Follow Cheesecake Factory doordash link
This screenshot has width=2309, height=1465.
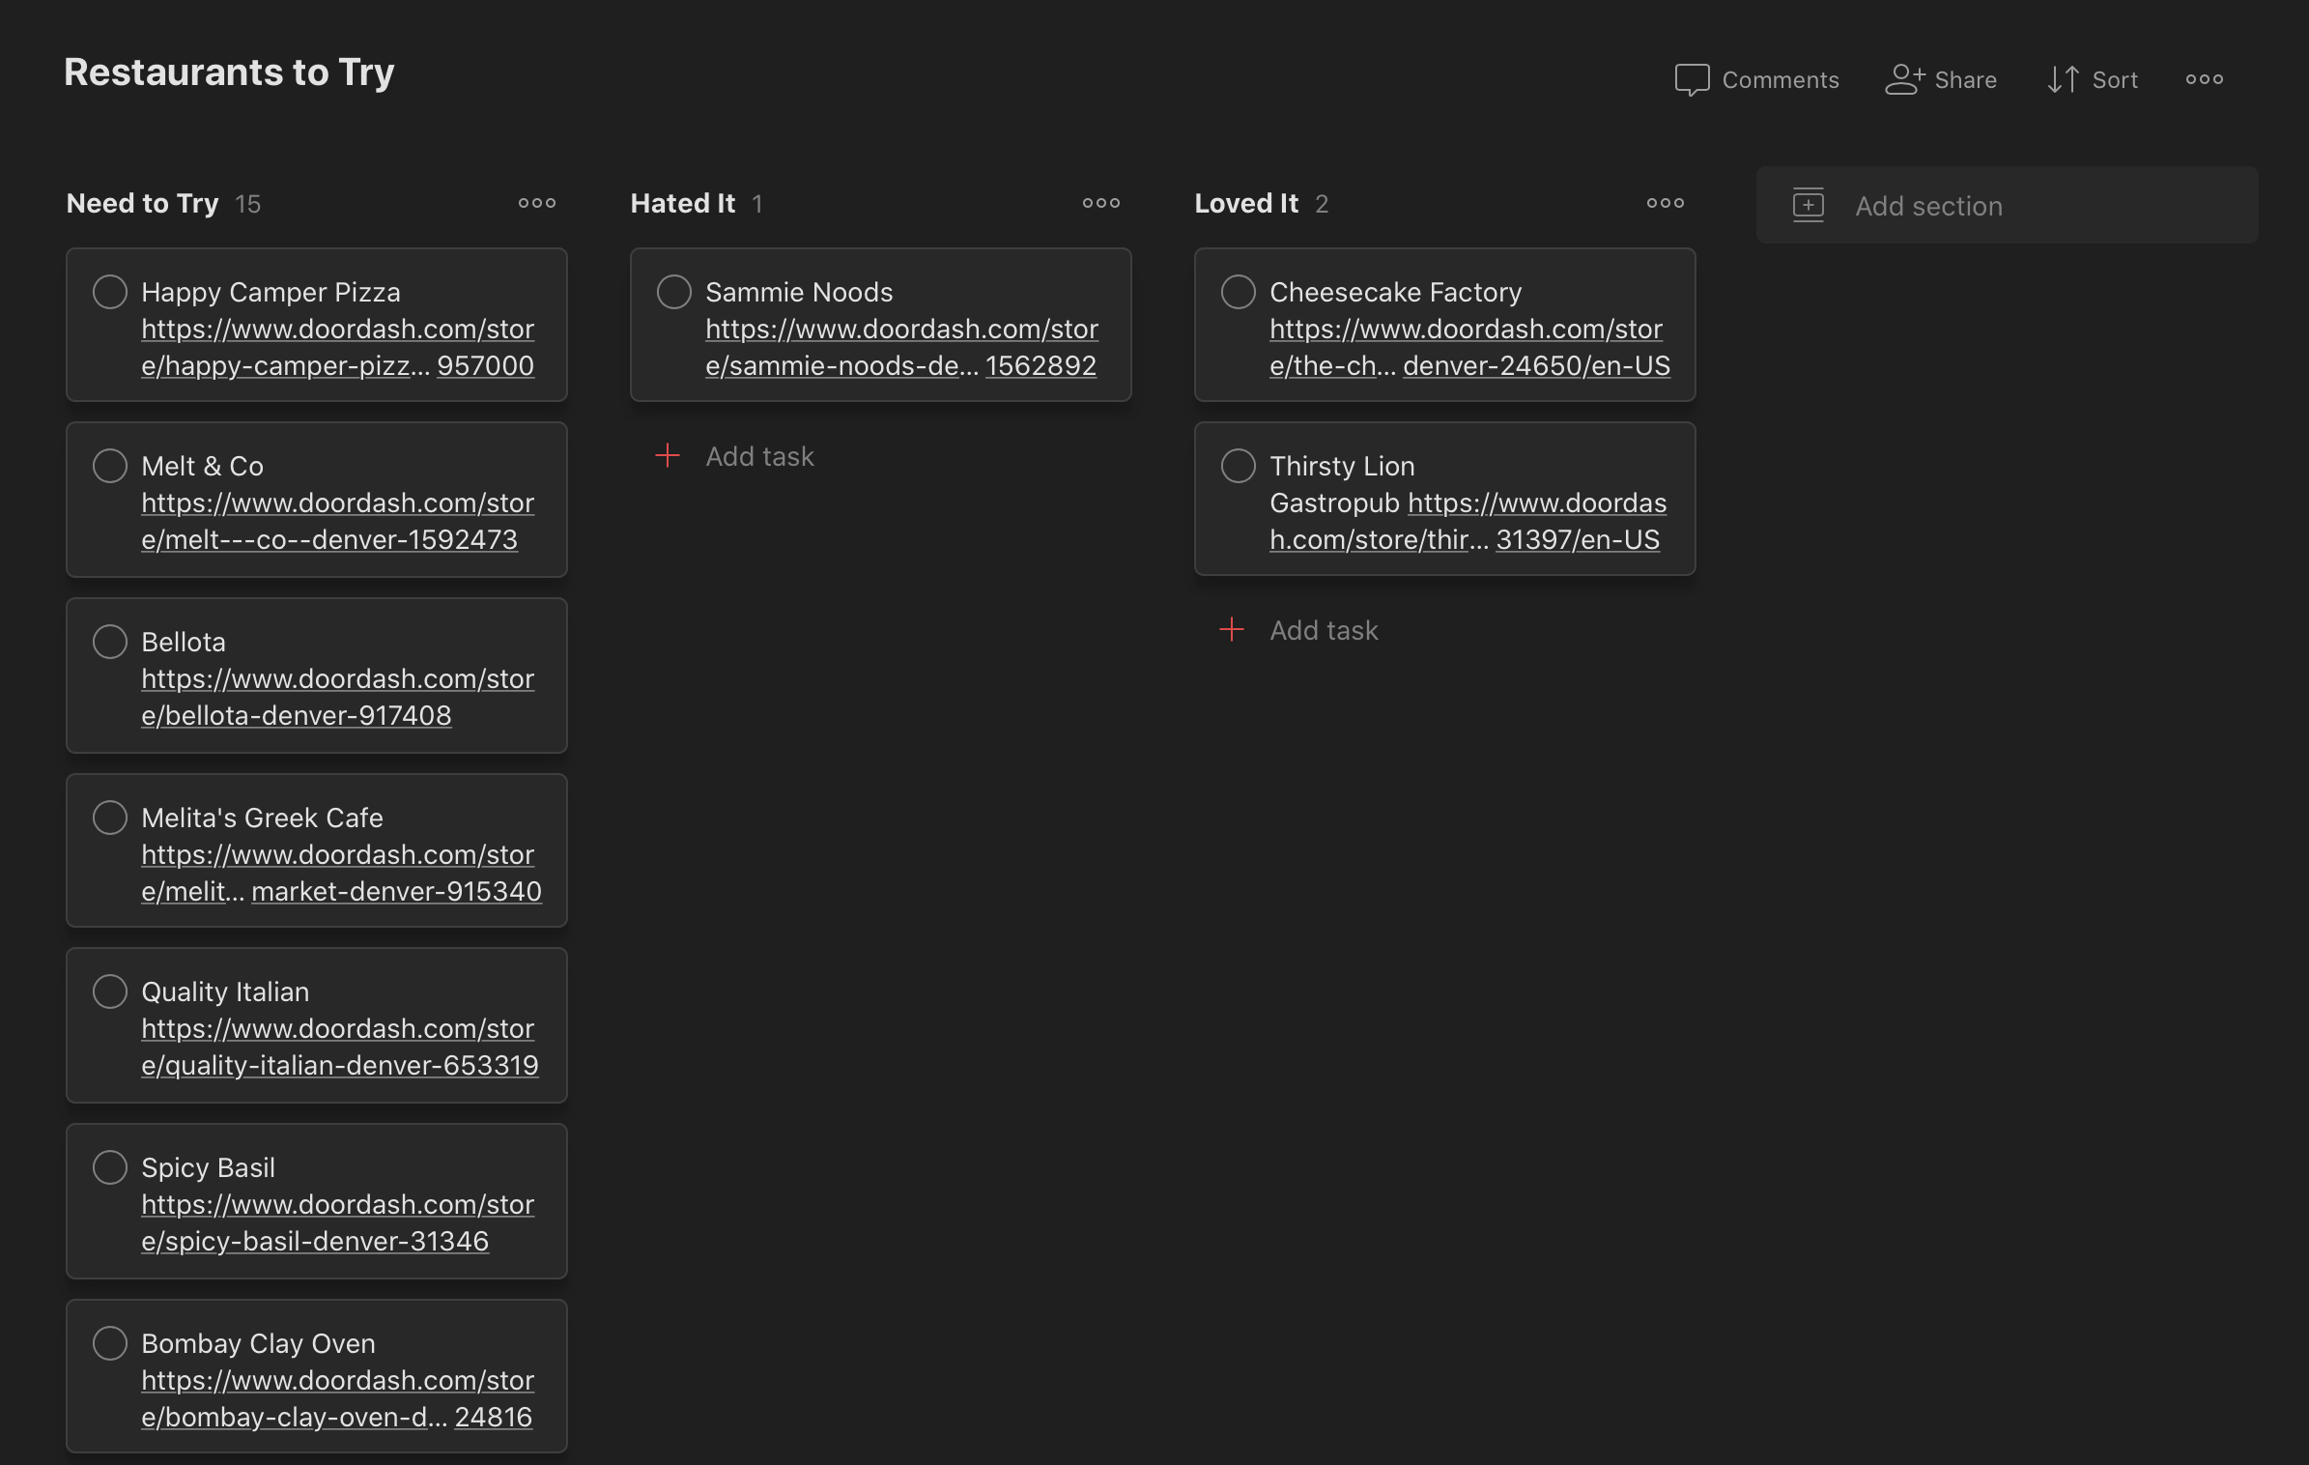coord(1469,347)
